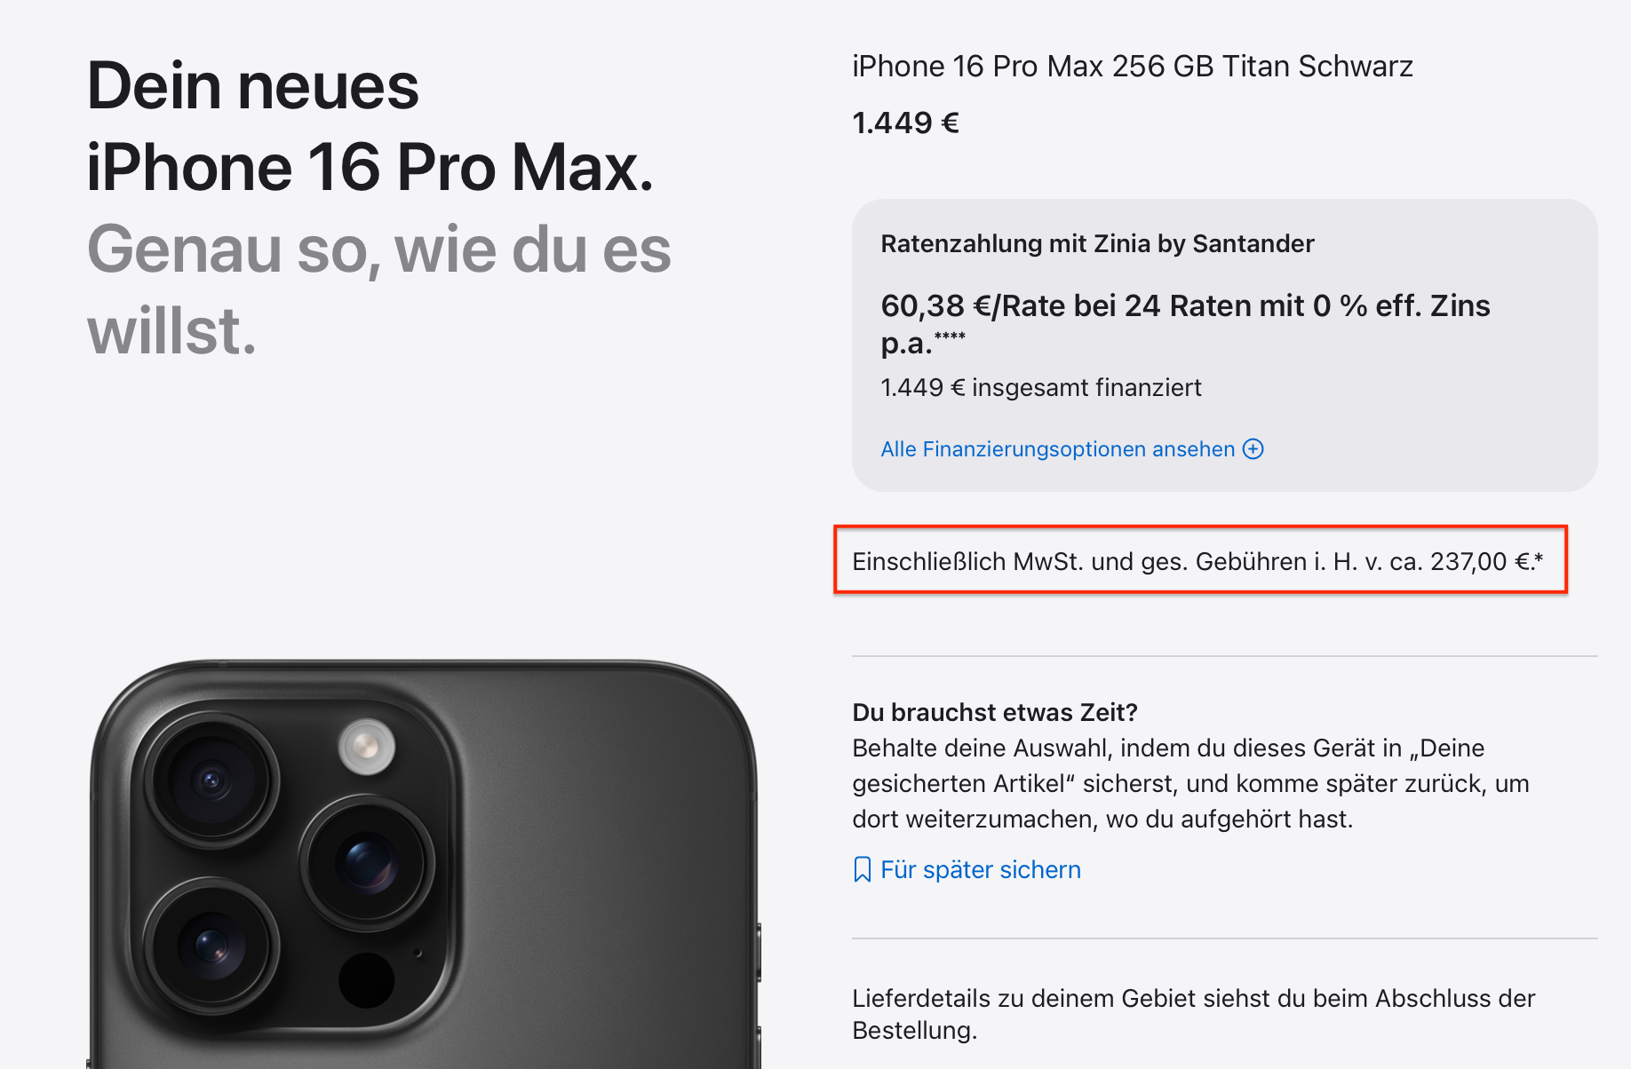Click the black LiDAR sensor circle on iPhone
Viewport: 1631px width, 1069px height.
coord(366,980)
